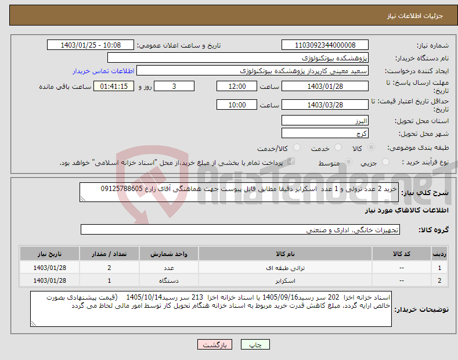Click the تاریخ نیاز column header

tap(50, 254)
